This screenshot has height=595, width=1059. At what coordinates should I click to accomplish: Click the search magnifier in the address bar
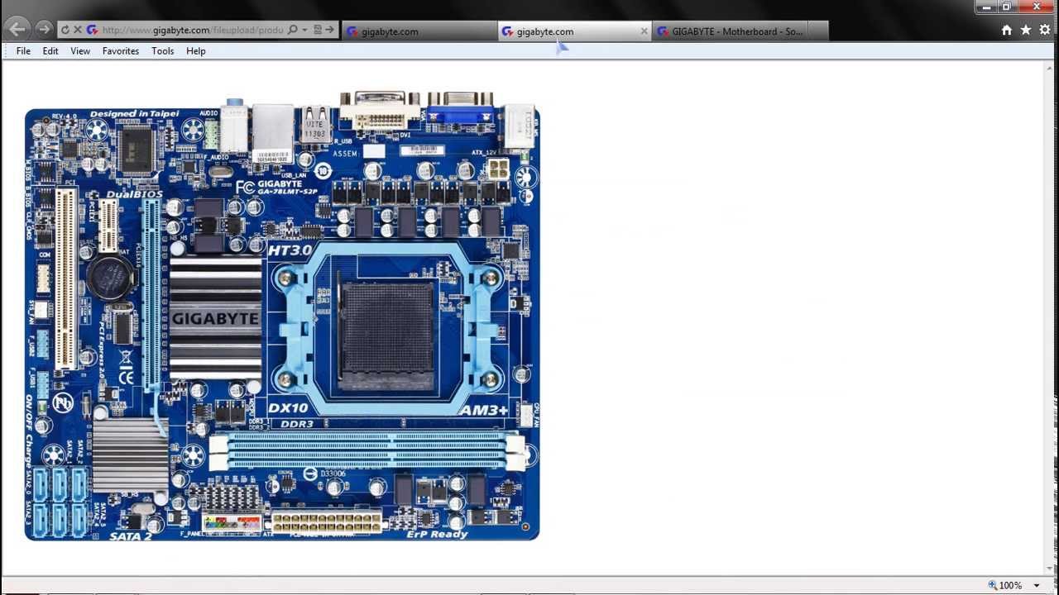point(292,30)
